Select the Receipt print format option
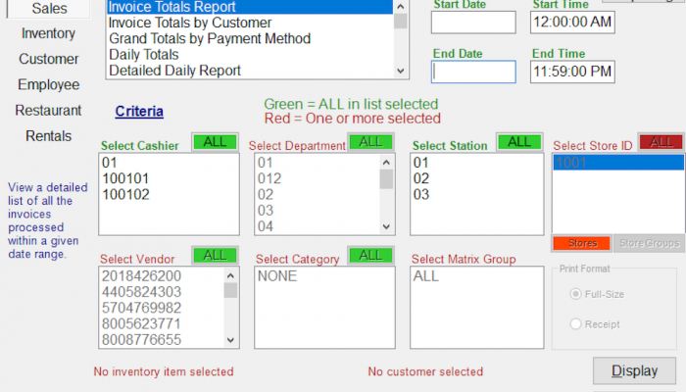The height and width of the screenshot is (392, 686). (576, 324)
